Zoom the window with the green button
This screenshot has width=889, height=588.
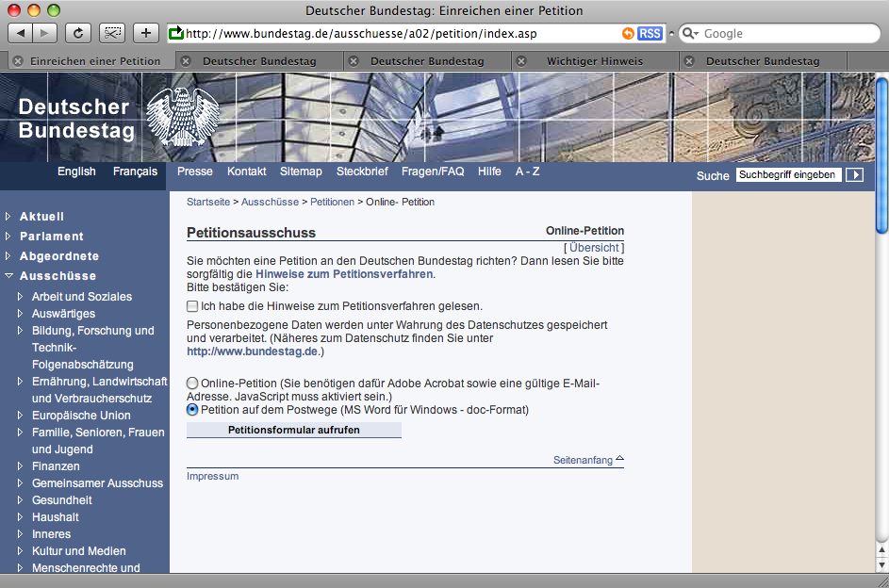pyautogui.click(x=54, y=10)
